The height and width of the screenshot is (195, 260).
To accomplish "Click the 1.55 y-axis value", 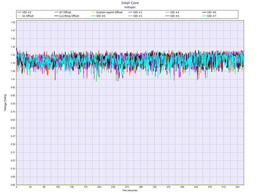I will [13, 22].
